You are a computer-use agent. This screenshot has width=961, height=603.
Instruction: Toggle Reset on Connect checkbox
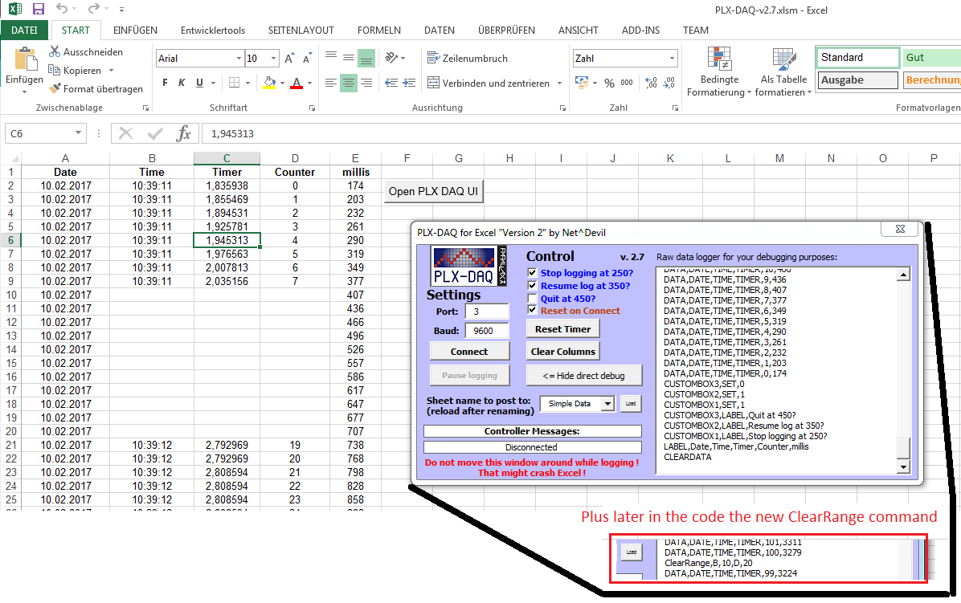click(x=532, y=310)
